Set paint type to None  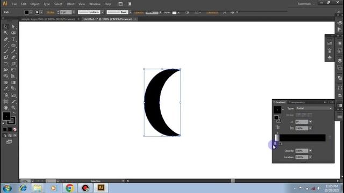coord(15,129)
